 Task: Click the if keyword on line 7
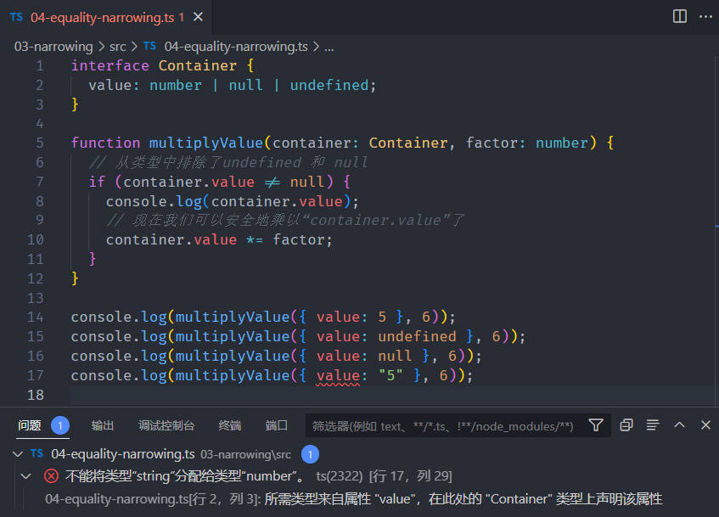click(97, 183)
